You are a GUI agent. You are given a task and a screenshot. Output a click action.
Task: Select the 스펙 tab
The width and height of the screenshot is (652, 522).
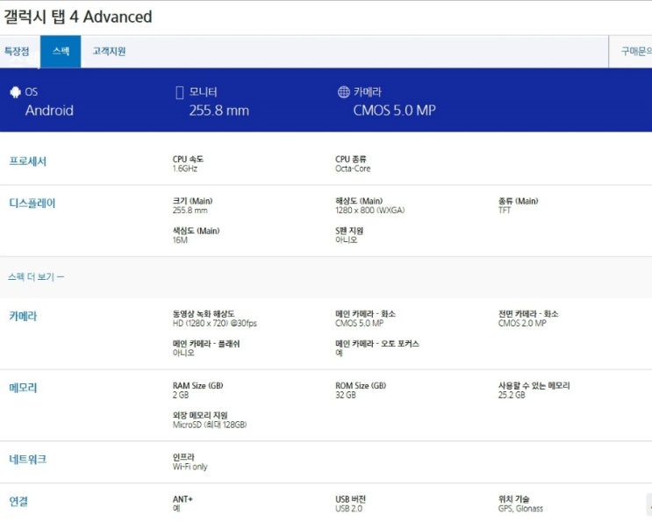point(61,52)
